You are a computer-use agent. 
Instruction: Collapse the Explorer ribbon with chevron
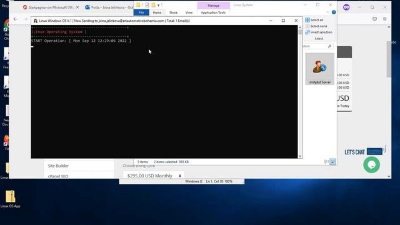coord(327,12)
